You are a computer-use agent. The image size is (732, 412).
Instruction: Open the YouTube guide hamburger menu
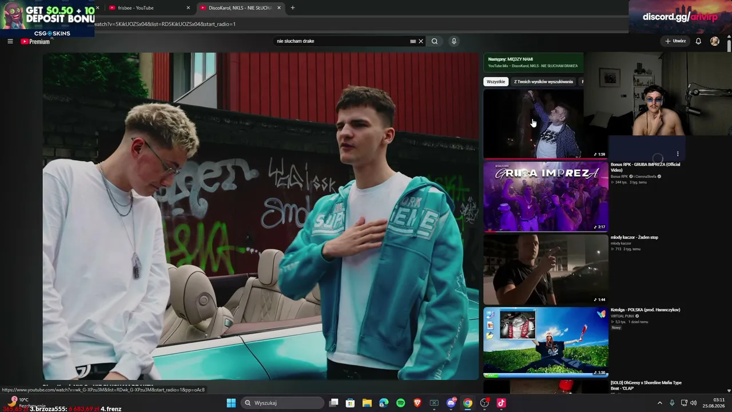[10, 41]
